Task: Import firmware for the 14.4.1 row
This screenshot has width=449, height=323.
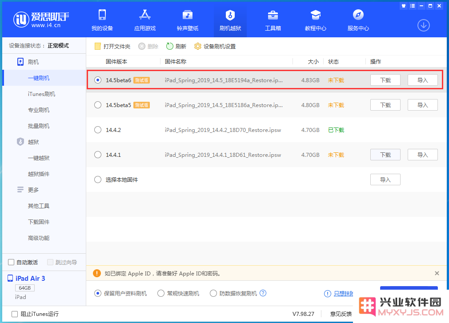Action: click(x=422, y=155)
